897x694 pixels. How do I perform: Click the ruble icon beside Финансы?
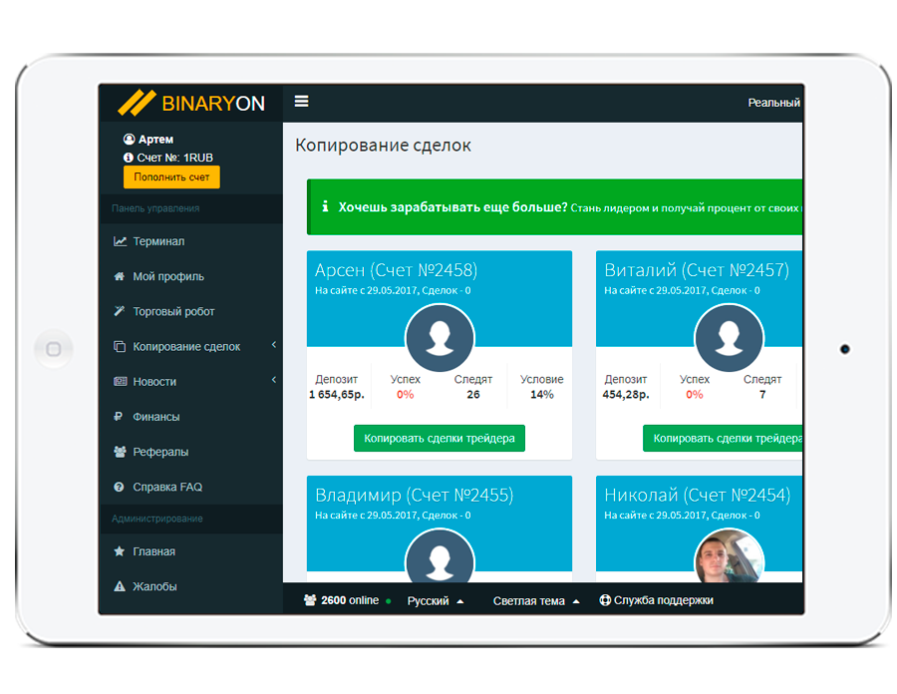point(121,417)
